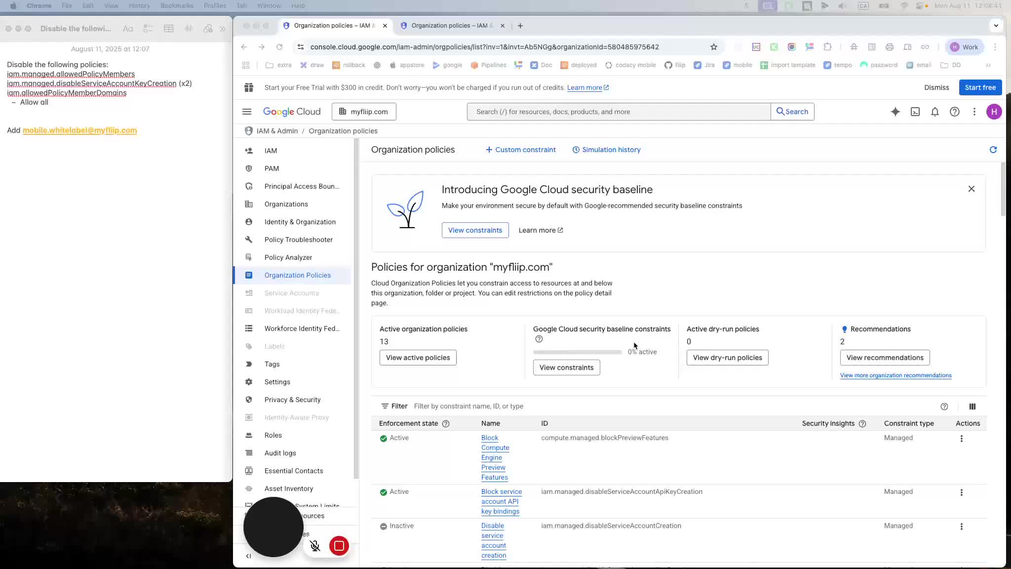1011x569 pixels.
Task: Open the Notes window table icon
Action: click(169, 29)
